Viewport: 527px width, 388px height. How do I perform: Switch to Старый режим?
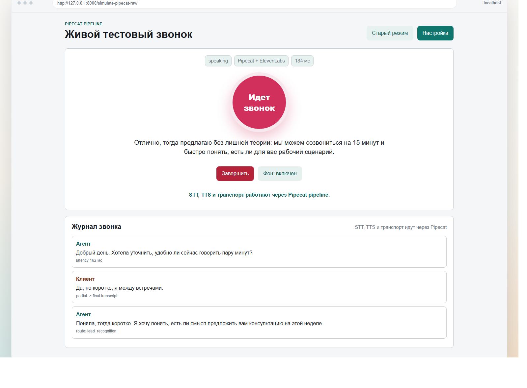pyautogui.click(x=390, y=33)
